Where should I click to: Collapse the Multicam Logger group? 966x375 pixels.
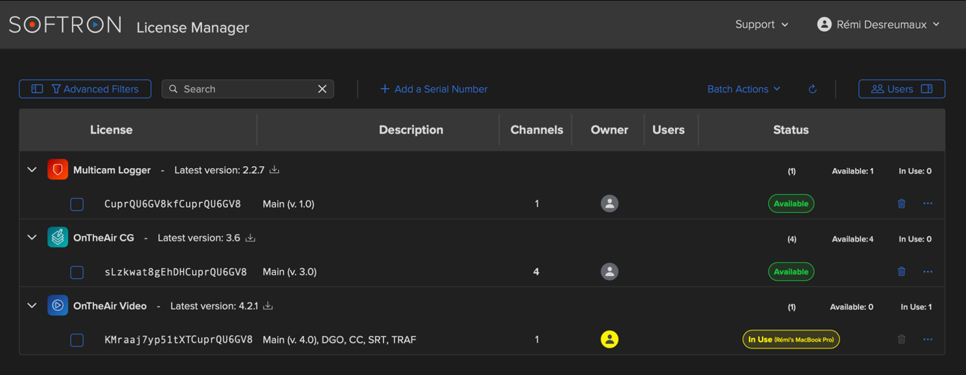pos(32,170)
